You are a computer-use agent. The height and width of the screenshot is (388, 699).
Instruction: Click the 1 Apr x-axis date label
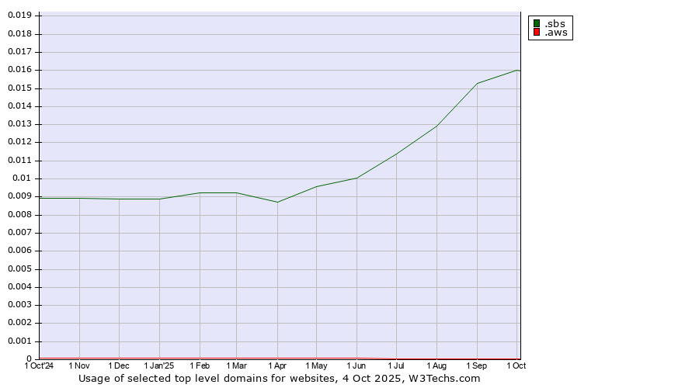pos(277,365)
